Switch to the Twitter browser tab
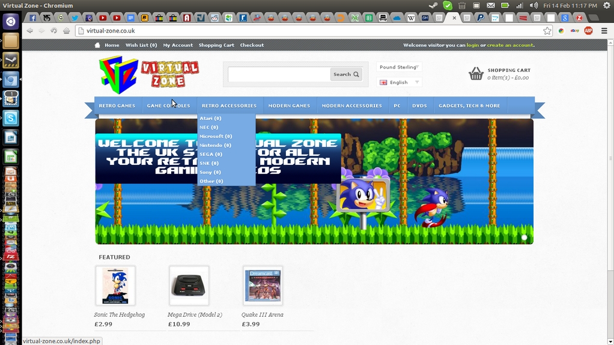 74,17
